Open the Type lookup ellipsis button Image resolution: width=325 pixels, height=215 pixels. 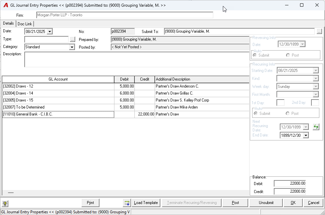(72, 39)
